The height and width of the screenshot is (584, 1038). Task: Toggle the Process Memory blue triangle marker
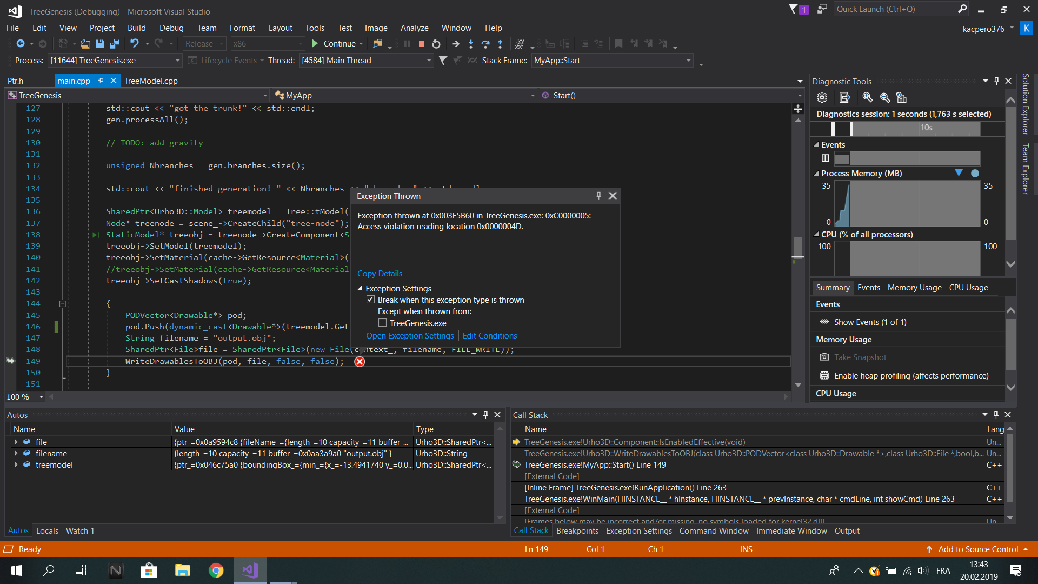[x=959, y=173]
